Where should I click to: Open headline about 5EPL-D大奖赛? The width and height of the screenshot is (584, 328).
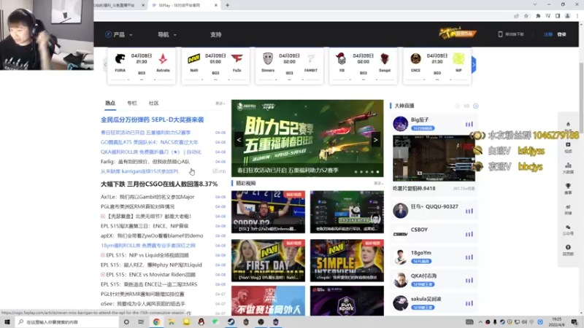pos(153,120)
